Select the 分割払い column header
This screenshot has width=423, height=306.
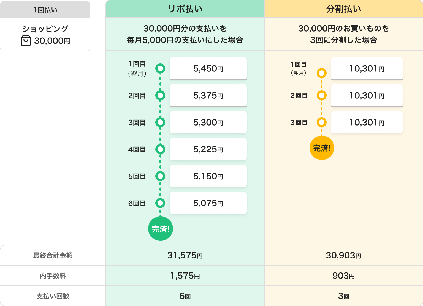[x=343, y=9]
